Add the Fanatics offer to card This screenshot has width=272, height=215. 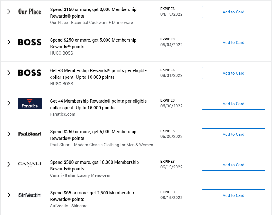point(234,104)
